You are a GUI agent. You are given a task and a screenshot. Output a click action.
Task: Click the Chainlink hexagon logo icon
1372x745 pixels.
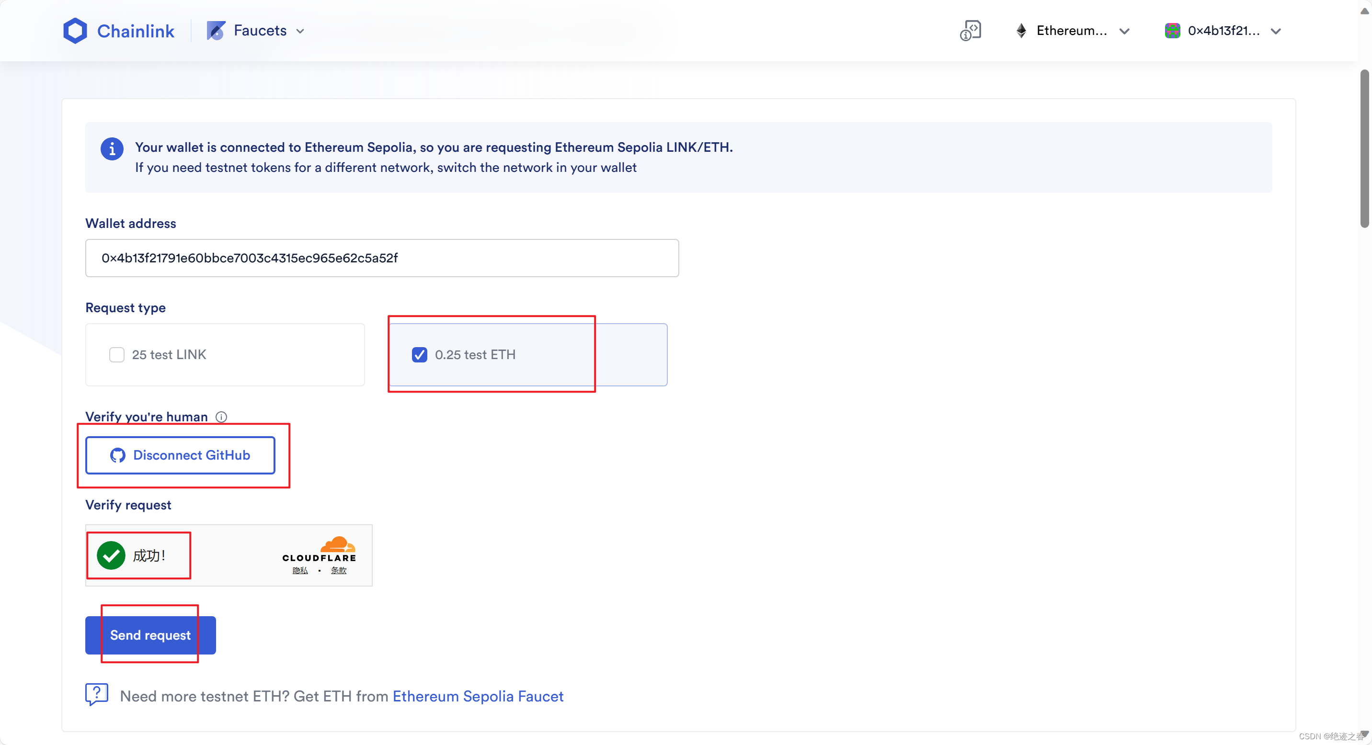coord(75,31)
